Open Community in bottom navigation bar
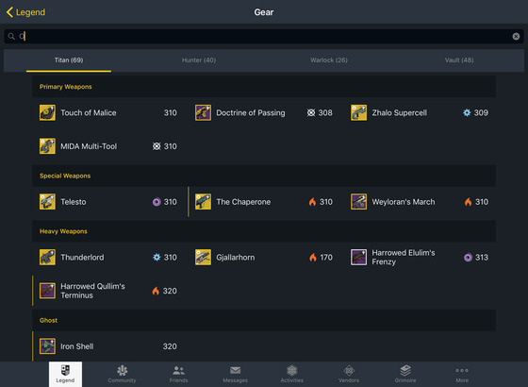Screen dimensions: 528x387 [x=122, y=374]
